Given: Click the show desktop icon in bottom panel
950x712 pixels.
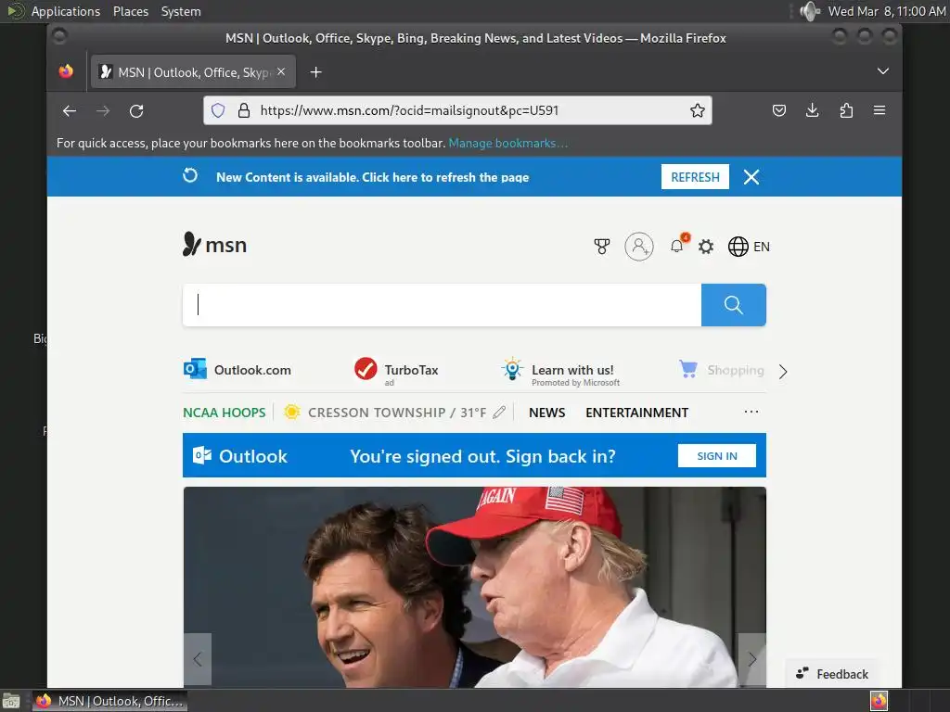Looking at the screenshot, I should point(11,701).
